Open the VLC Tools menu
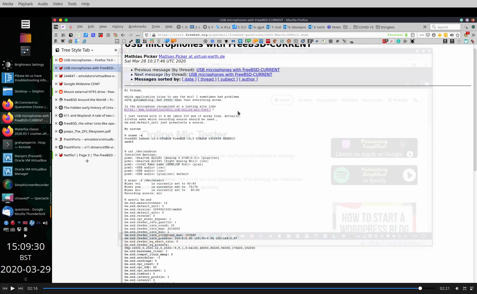 (72, 4)
